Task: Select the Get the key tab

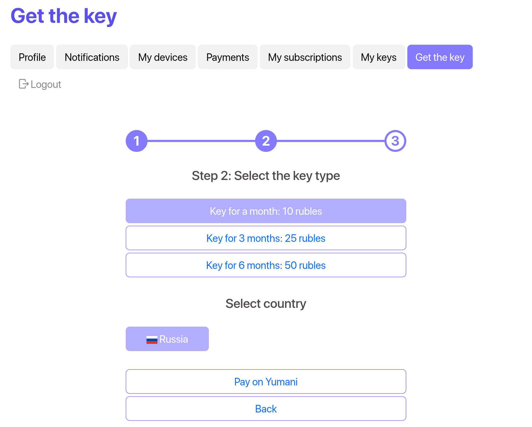Action: [440, 57]
